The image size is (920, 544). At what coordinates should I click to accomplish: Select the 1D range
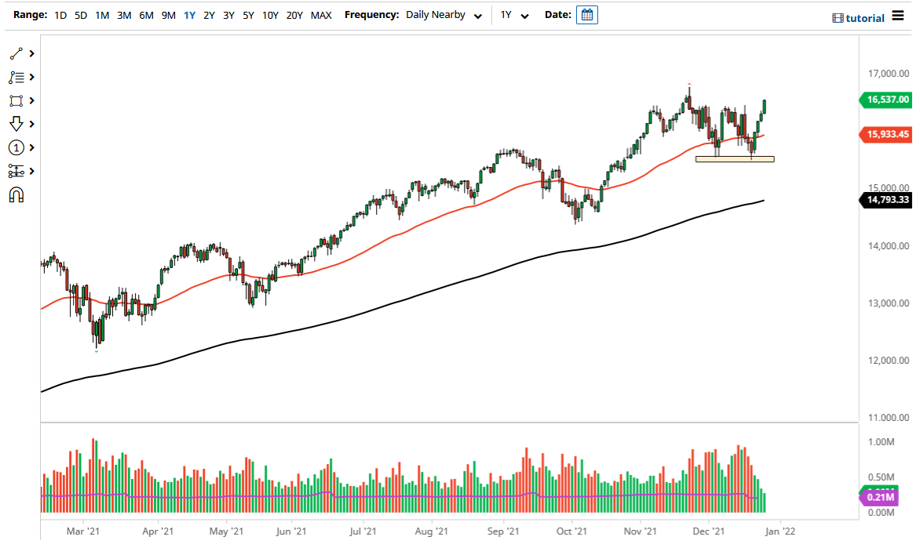(x=60, y=14)
